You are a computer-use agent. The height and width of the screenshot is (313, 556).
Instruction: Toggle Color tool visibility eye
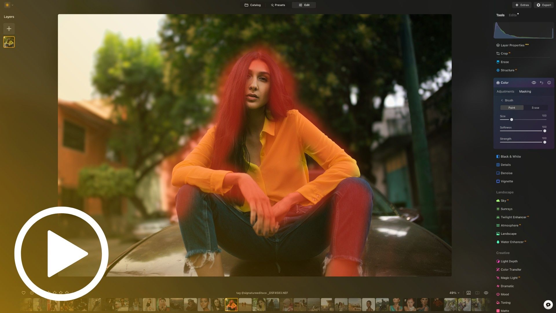pos(534,83)
